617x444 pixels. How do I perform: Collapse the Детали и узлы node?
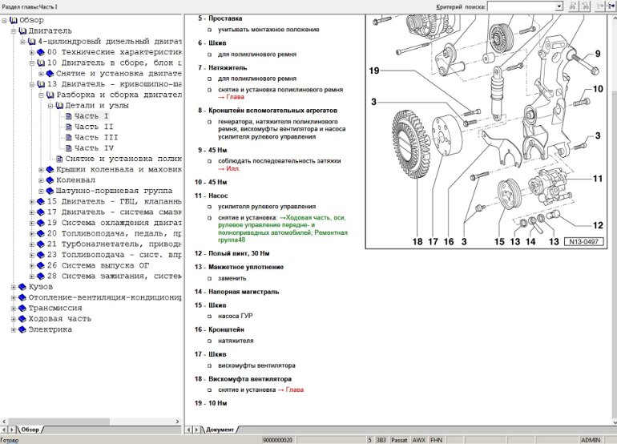tap(50, 106)
